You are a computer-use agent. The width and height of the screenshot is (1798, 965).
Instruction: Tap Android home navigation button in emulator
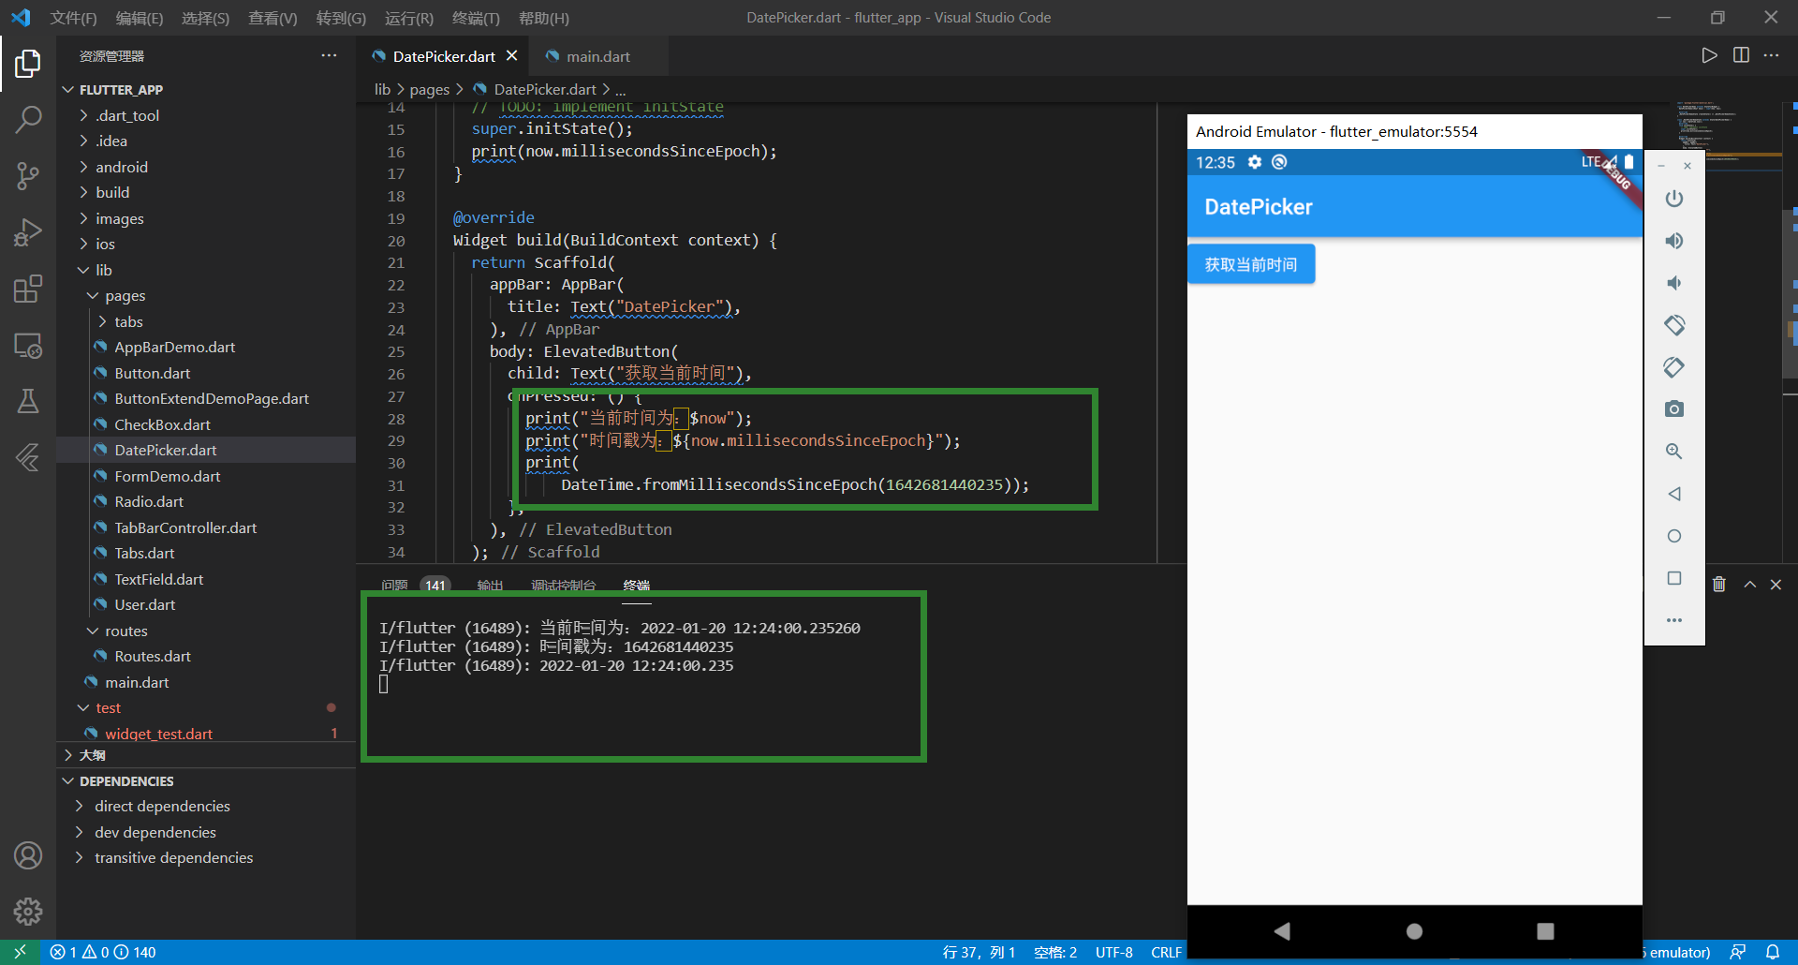click(x=1414, y=930)
